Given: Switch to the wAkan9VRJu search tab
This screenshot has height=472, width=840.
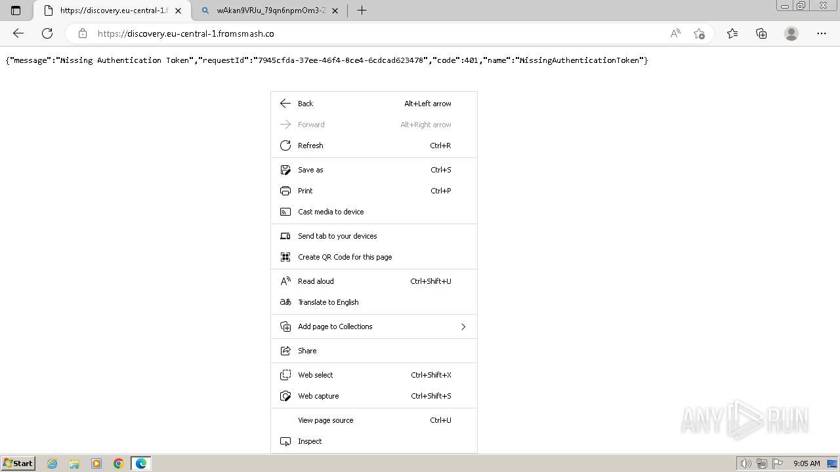Looking at the screenshot, I should pyautogui.click(x=271, y=10).
